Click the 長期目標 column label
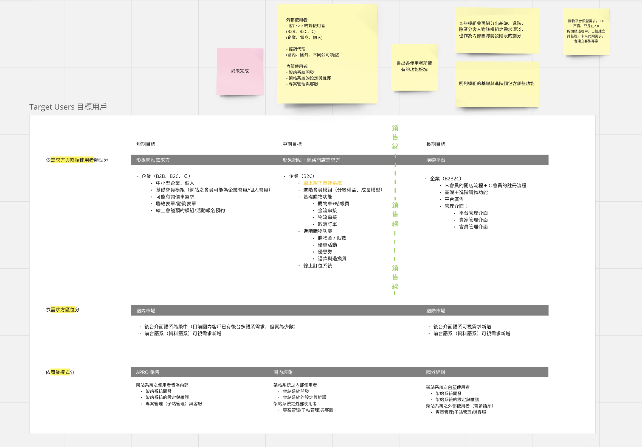The width and height of the screenshot is (642, 447). (436, 144)
